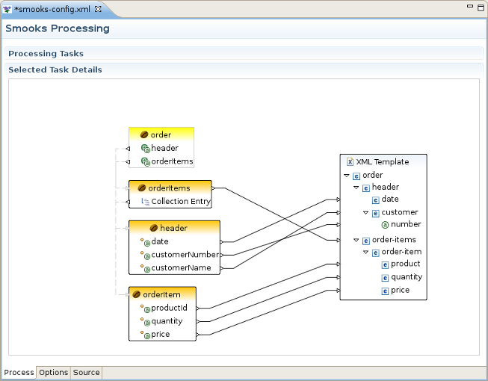488x381 pixels.
Task: Expand the Processing Tasks section
Action: [46, 54]
